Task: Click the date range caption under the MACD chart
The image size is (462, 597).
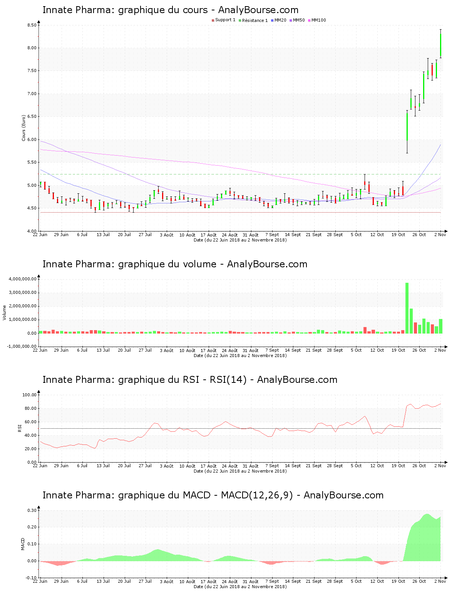Action: [x=240, y=587]
